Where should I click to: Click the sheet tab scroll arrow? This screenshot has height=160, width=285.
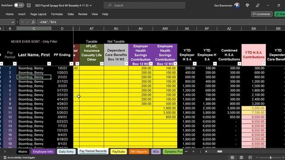(5, 152)
